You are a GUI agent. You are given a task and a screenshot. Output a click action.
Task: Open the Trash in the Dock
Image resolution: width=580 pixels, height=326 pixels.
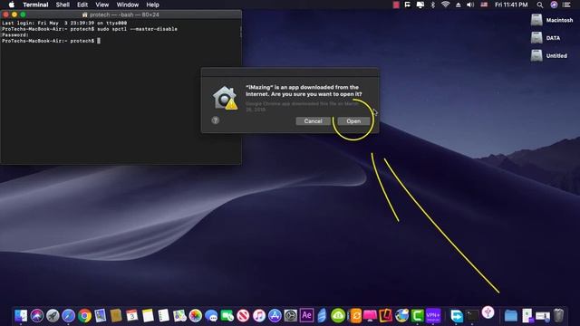558,316
